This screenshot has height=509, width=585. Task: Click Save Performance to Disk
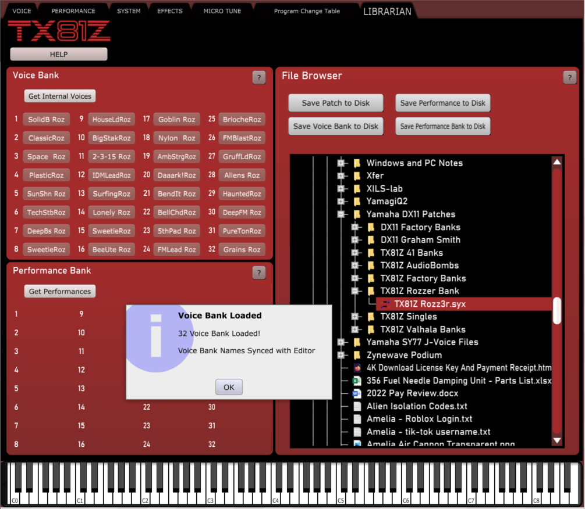442,103
